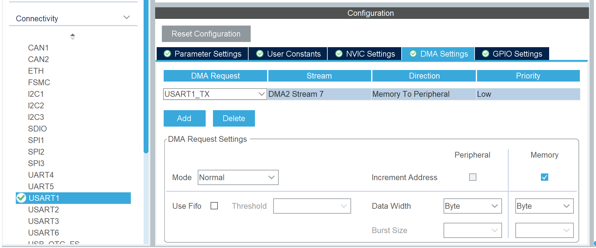The height and width of the screenshot is (248, 596).
Task: Click the vertical scrollbar of the peripheral list
Action: (x=146, y=76)
